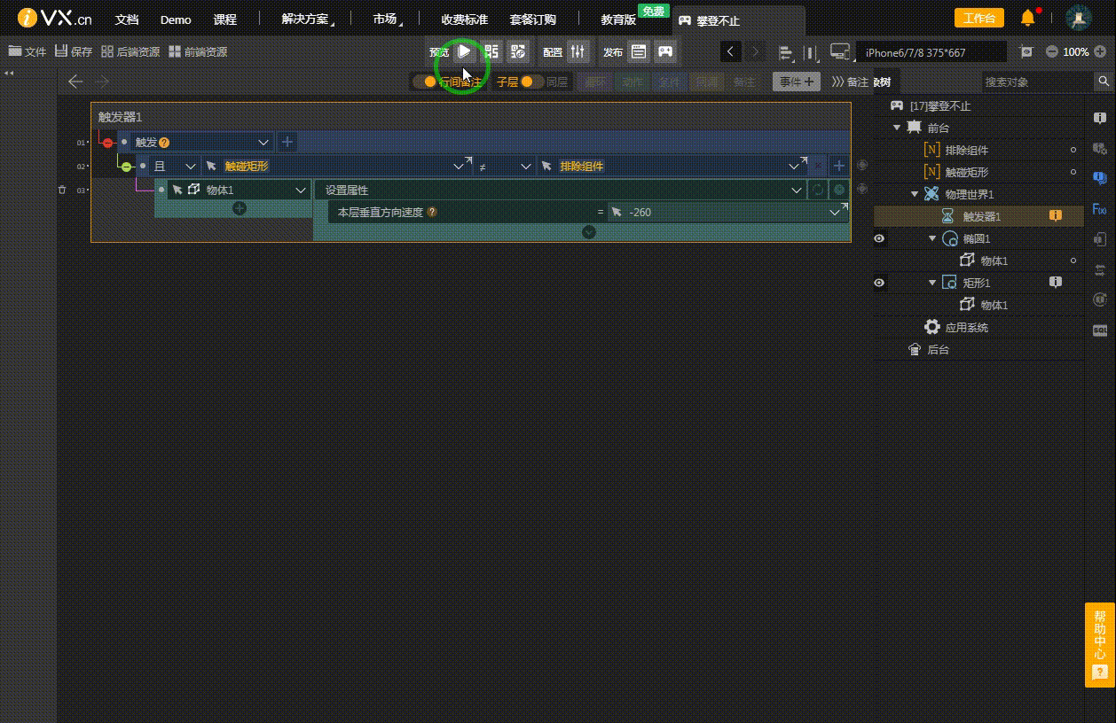
Task: Zoom out with the minus icon
Action: pos(1051,51)
